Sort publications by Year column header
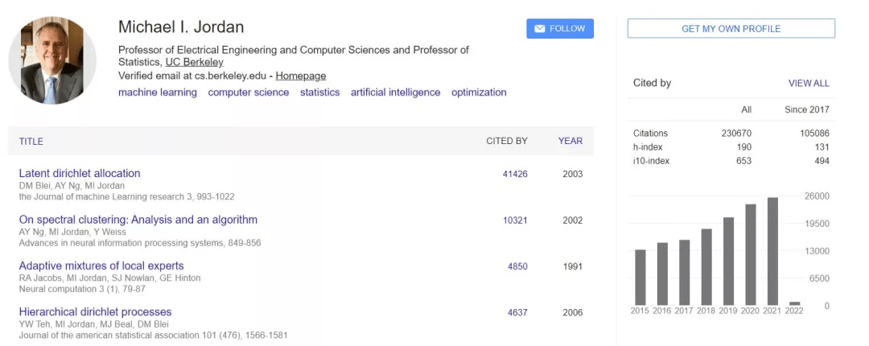 570,142
